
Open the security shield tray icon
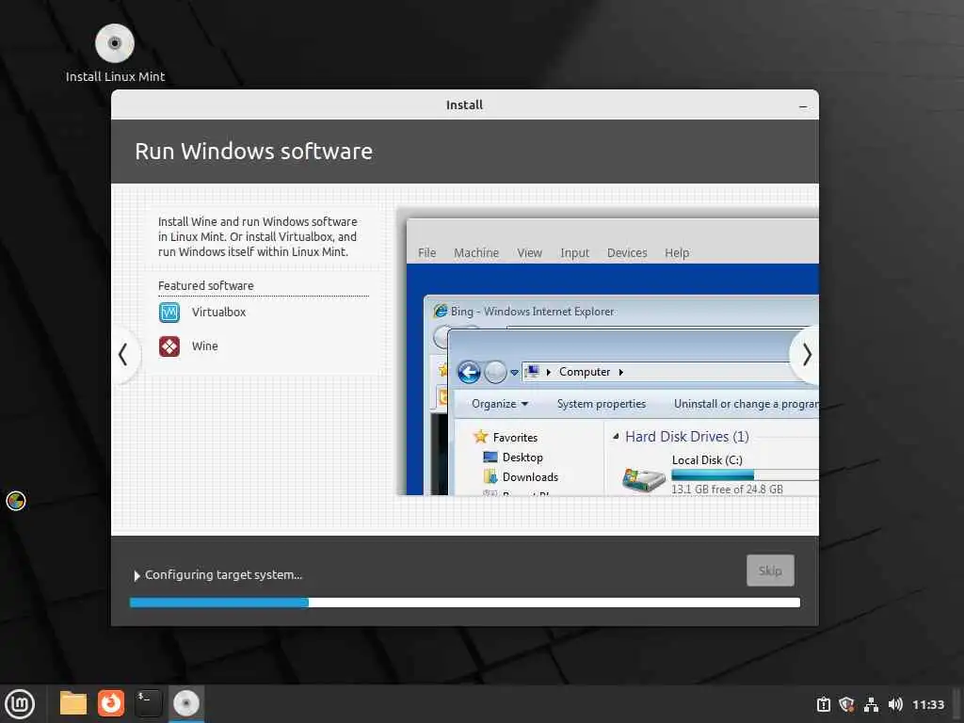(x=846, y=704)
